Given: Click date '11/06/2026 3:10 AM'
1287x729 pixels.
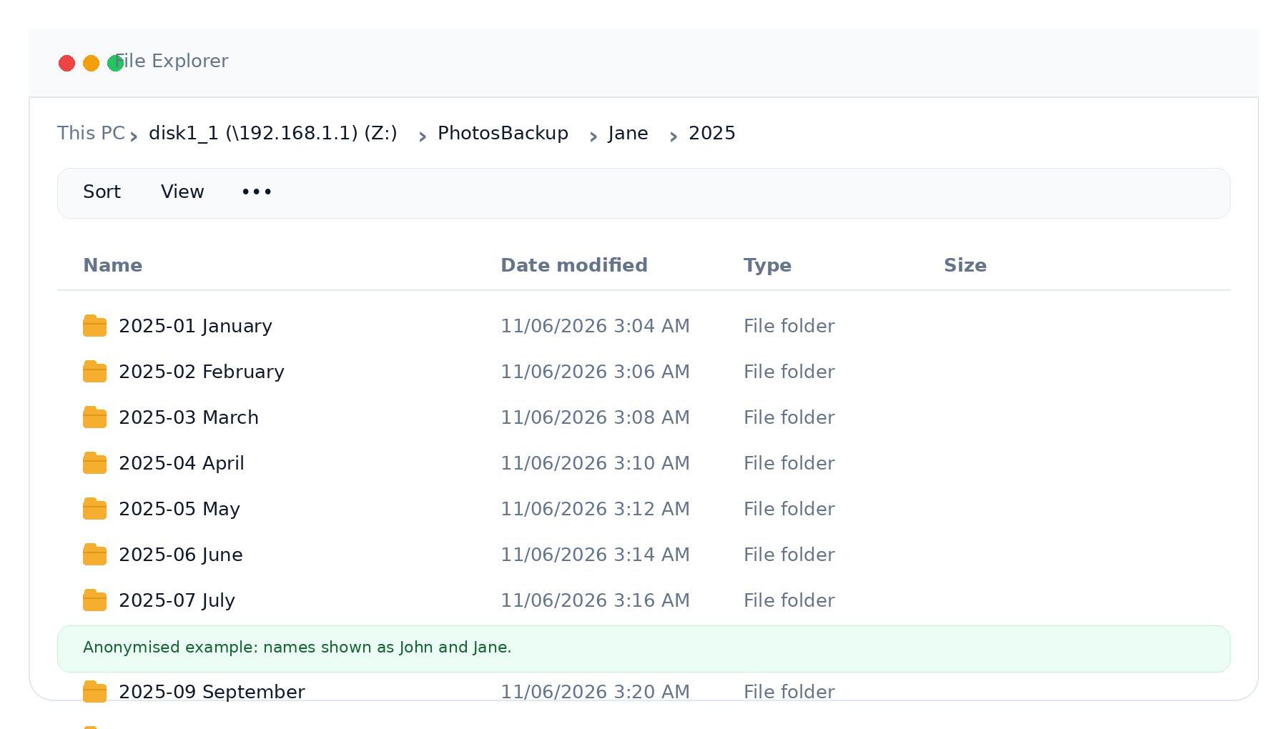Looking at the screenshot, I should tap(595, 463).
